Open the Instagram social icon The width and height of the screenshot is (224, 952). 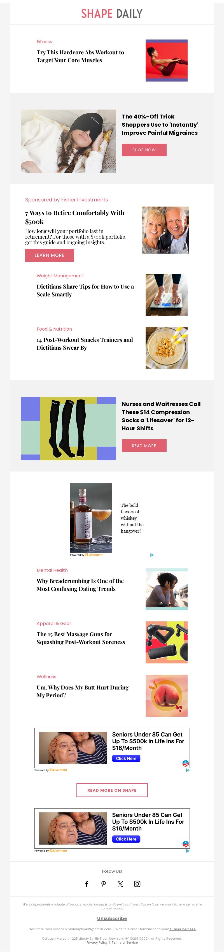(137, 884)
